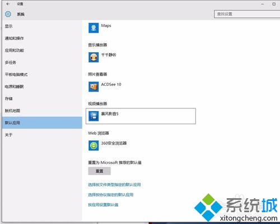
Task: Open 存储 settings page
Action: pos(42,99)
